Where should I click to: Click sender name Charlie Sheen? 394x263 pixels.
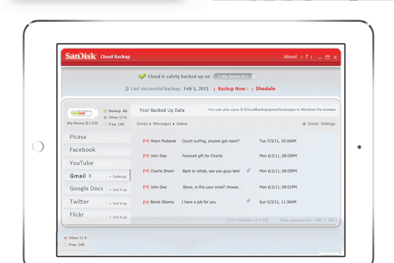coord(162,171)
